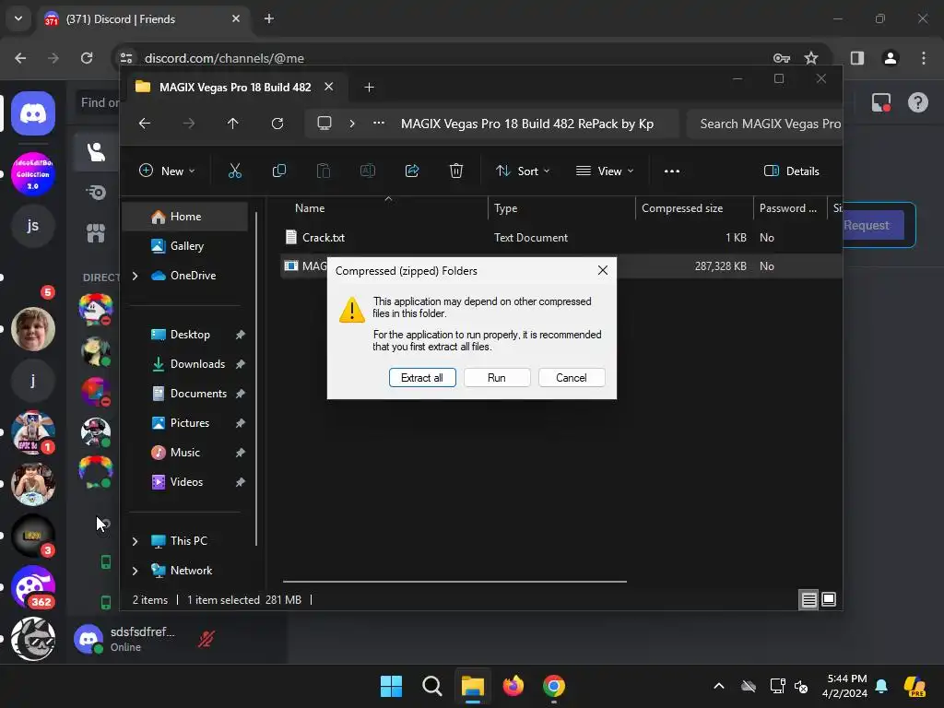Open Discord Friends icon in DM sidebar
This screenshot has width=944, height=708.
pos(96,152)
